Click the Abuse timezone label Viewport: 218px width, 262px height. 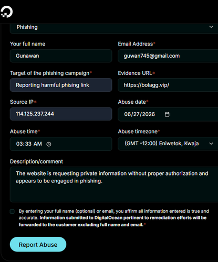138,132
